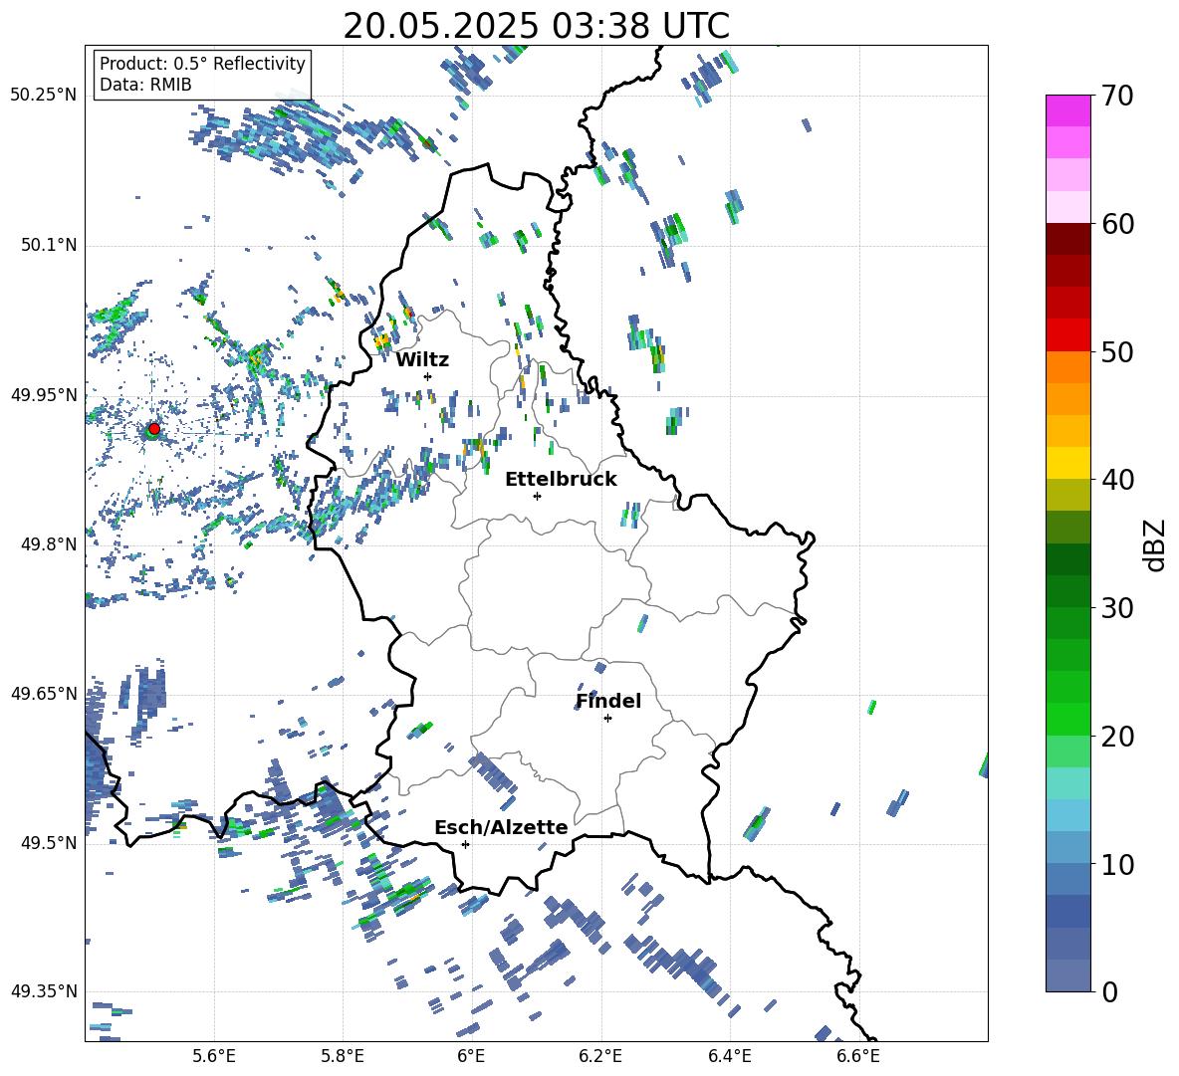Click the colorbar tick label 10
1179x1076 pixels.
(1117, 864)
